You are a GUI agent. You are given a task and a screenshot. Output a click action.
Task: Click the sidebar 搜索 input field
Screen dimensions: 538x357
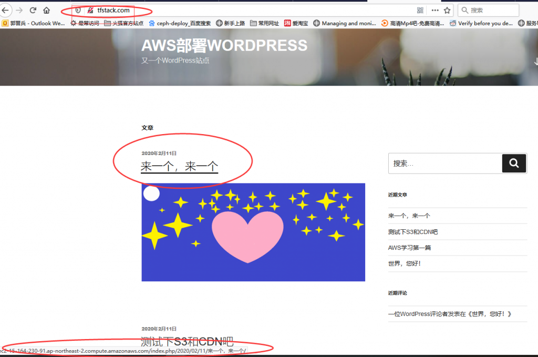[446, 164]
